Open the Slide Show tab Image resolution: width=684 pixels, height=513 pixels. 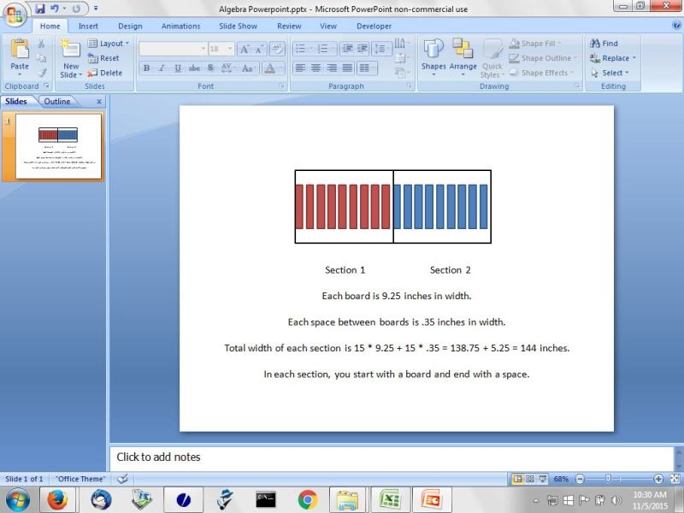tap(238, 27)
